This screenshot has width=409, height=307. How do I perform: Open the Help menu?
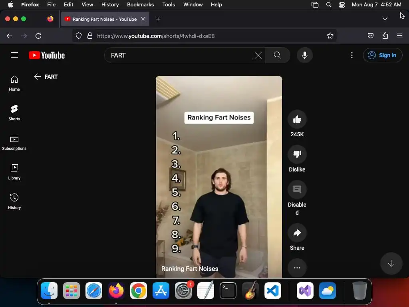click(x=216, y=5)
